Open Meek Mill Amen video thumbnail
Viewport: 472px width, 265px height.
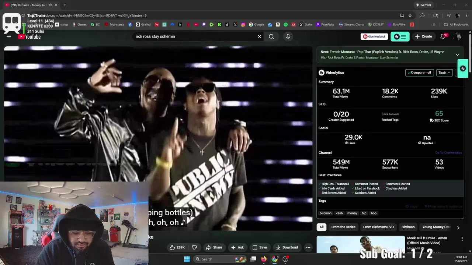click(x=360, y=244)
